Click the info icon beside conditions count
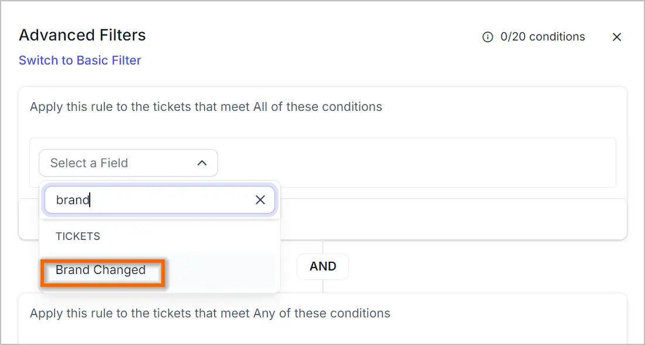The height and width of the screenshot is (345, 645). point(487,37)
